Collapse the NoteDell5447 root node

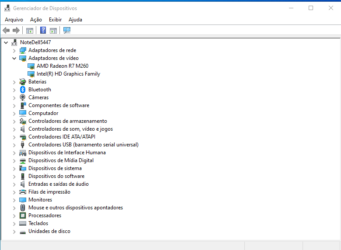tap(6, 42)
